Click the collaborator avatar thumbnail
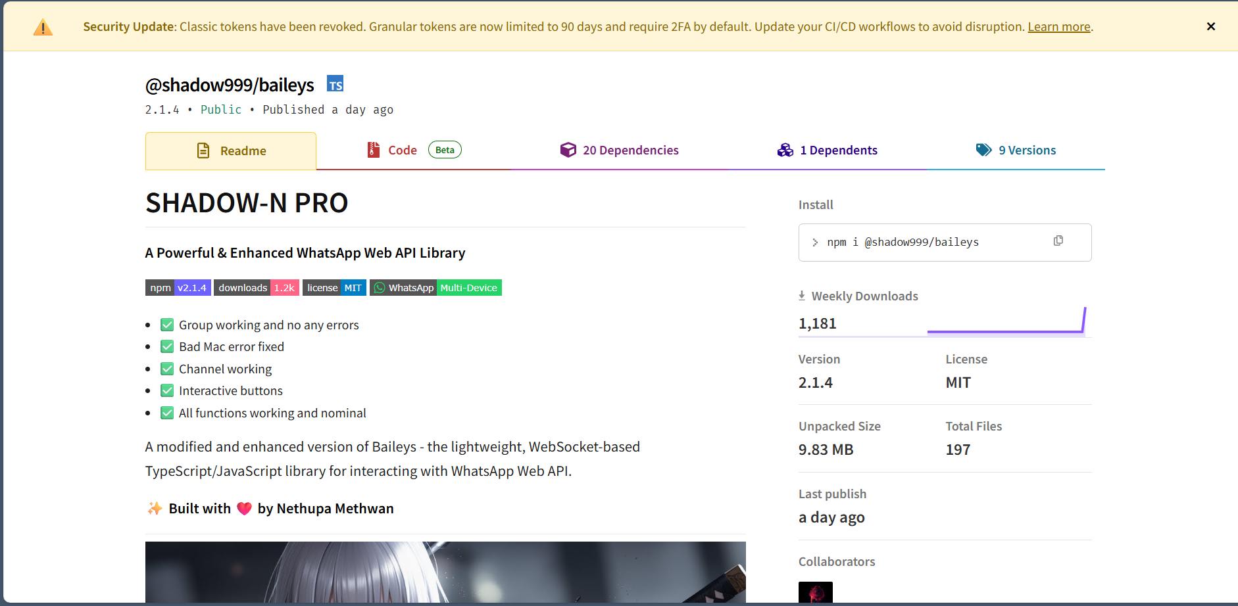 pyautogui.click(x=815, y=593)
